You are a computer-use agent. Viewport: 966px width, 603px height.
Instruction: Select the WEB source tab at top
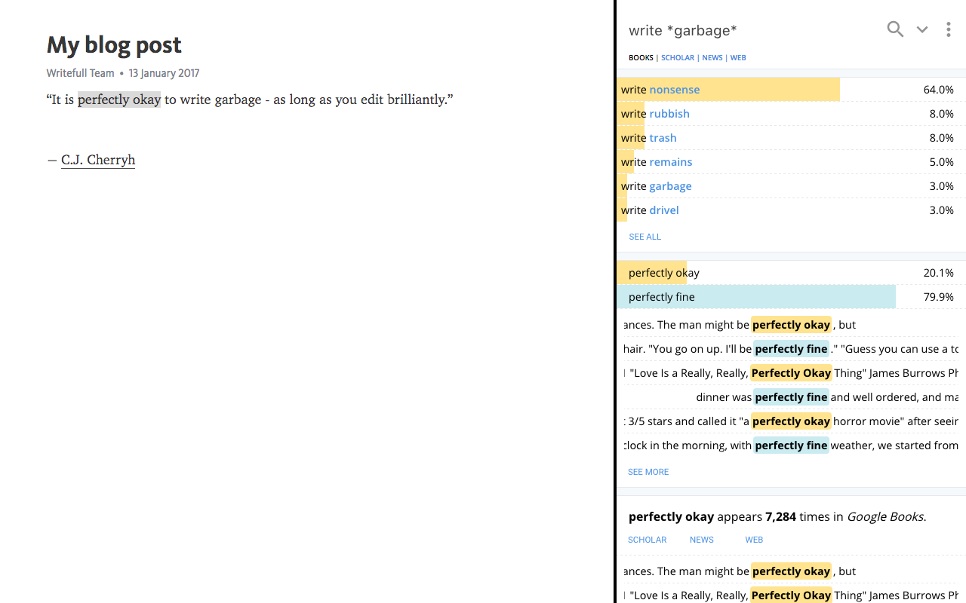point(738,57)
